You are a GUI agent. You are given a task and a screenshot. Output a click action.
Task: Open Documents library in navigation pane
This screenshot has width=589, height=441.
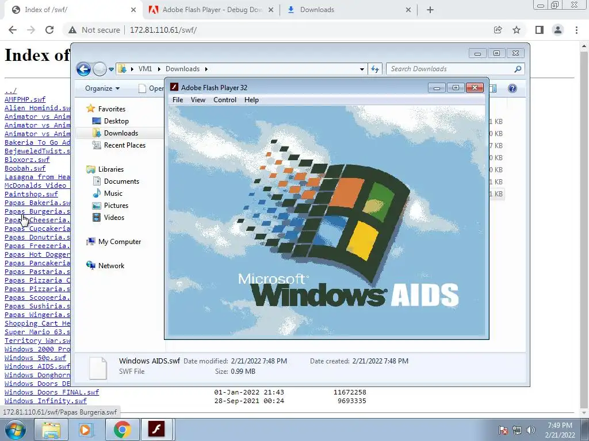click(x=121, y=181)
